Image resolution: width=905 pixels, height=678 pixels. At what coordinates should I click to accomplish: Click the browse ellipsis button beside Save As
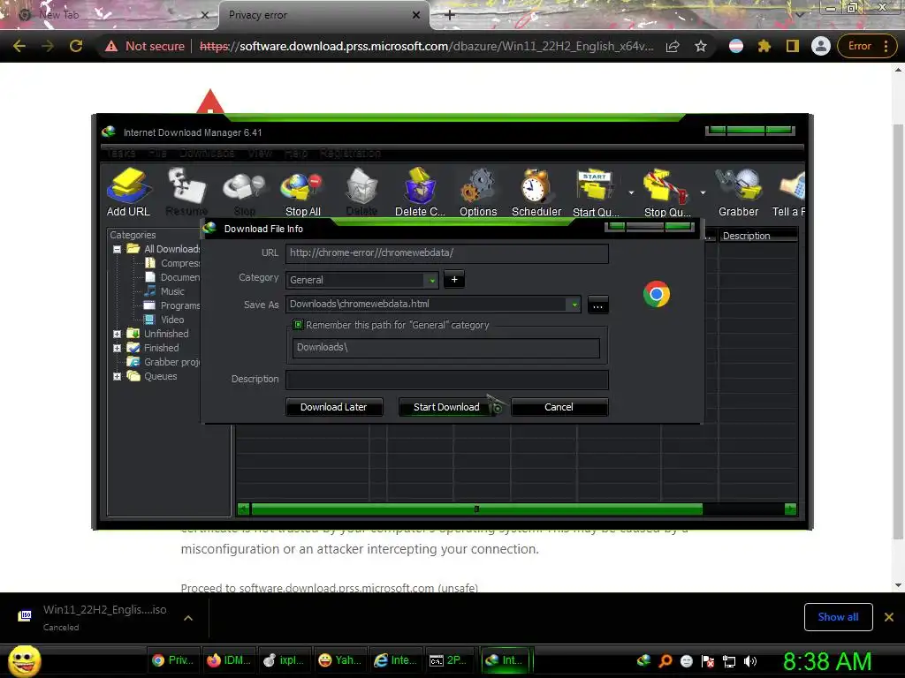point(598,305)
